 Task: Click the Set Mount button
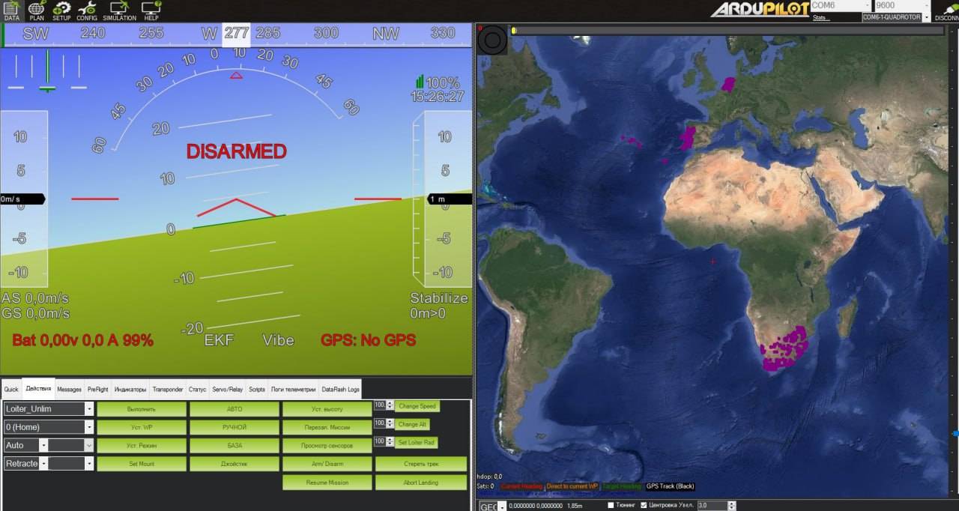[x=142, y=464]
